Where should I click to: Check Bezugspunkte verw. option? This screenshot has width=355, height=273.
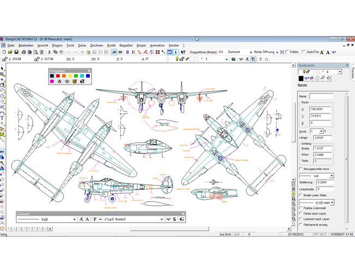301,169
